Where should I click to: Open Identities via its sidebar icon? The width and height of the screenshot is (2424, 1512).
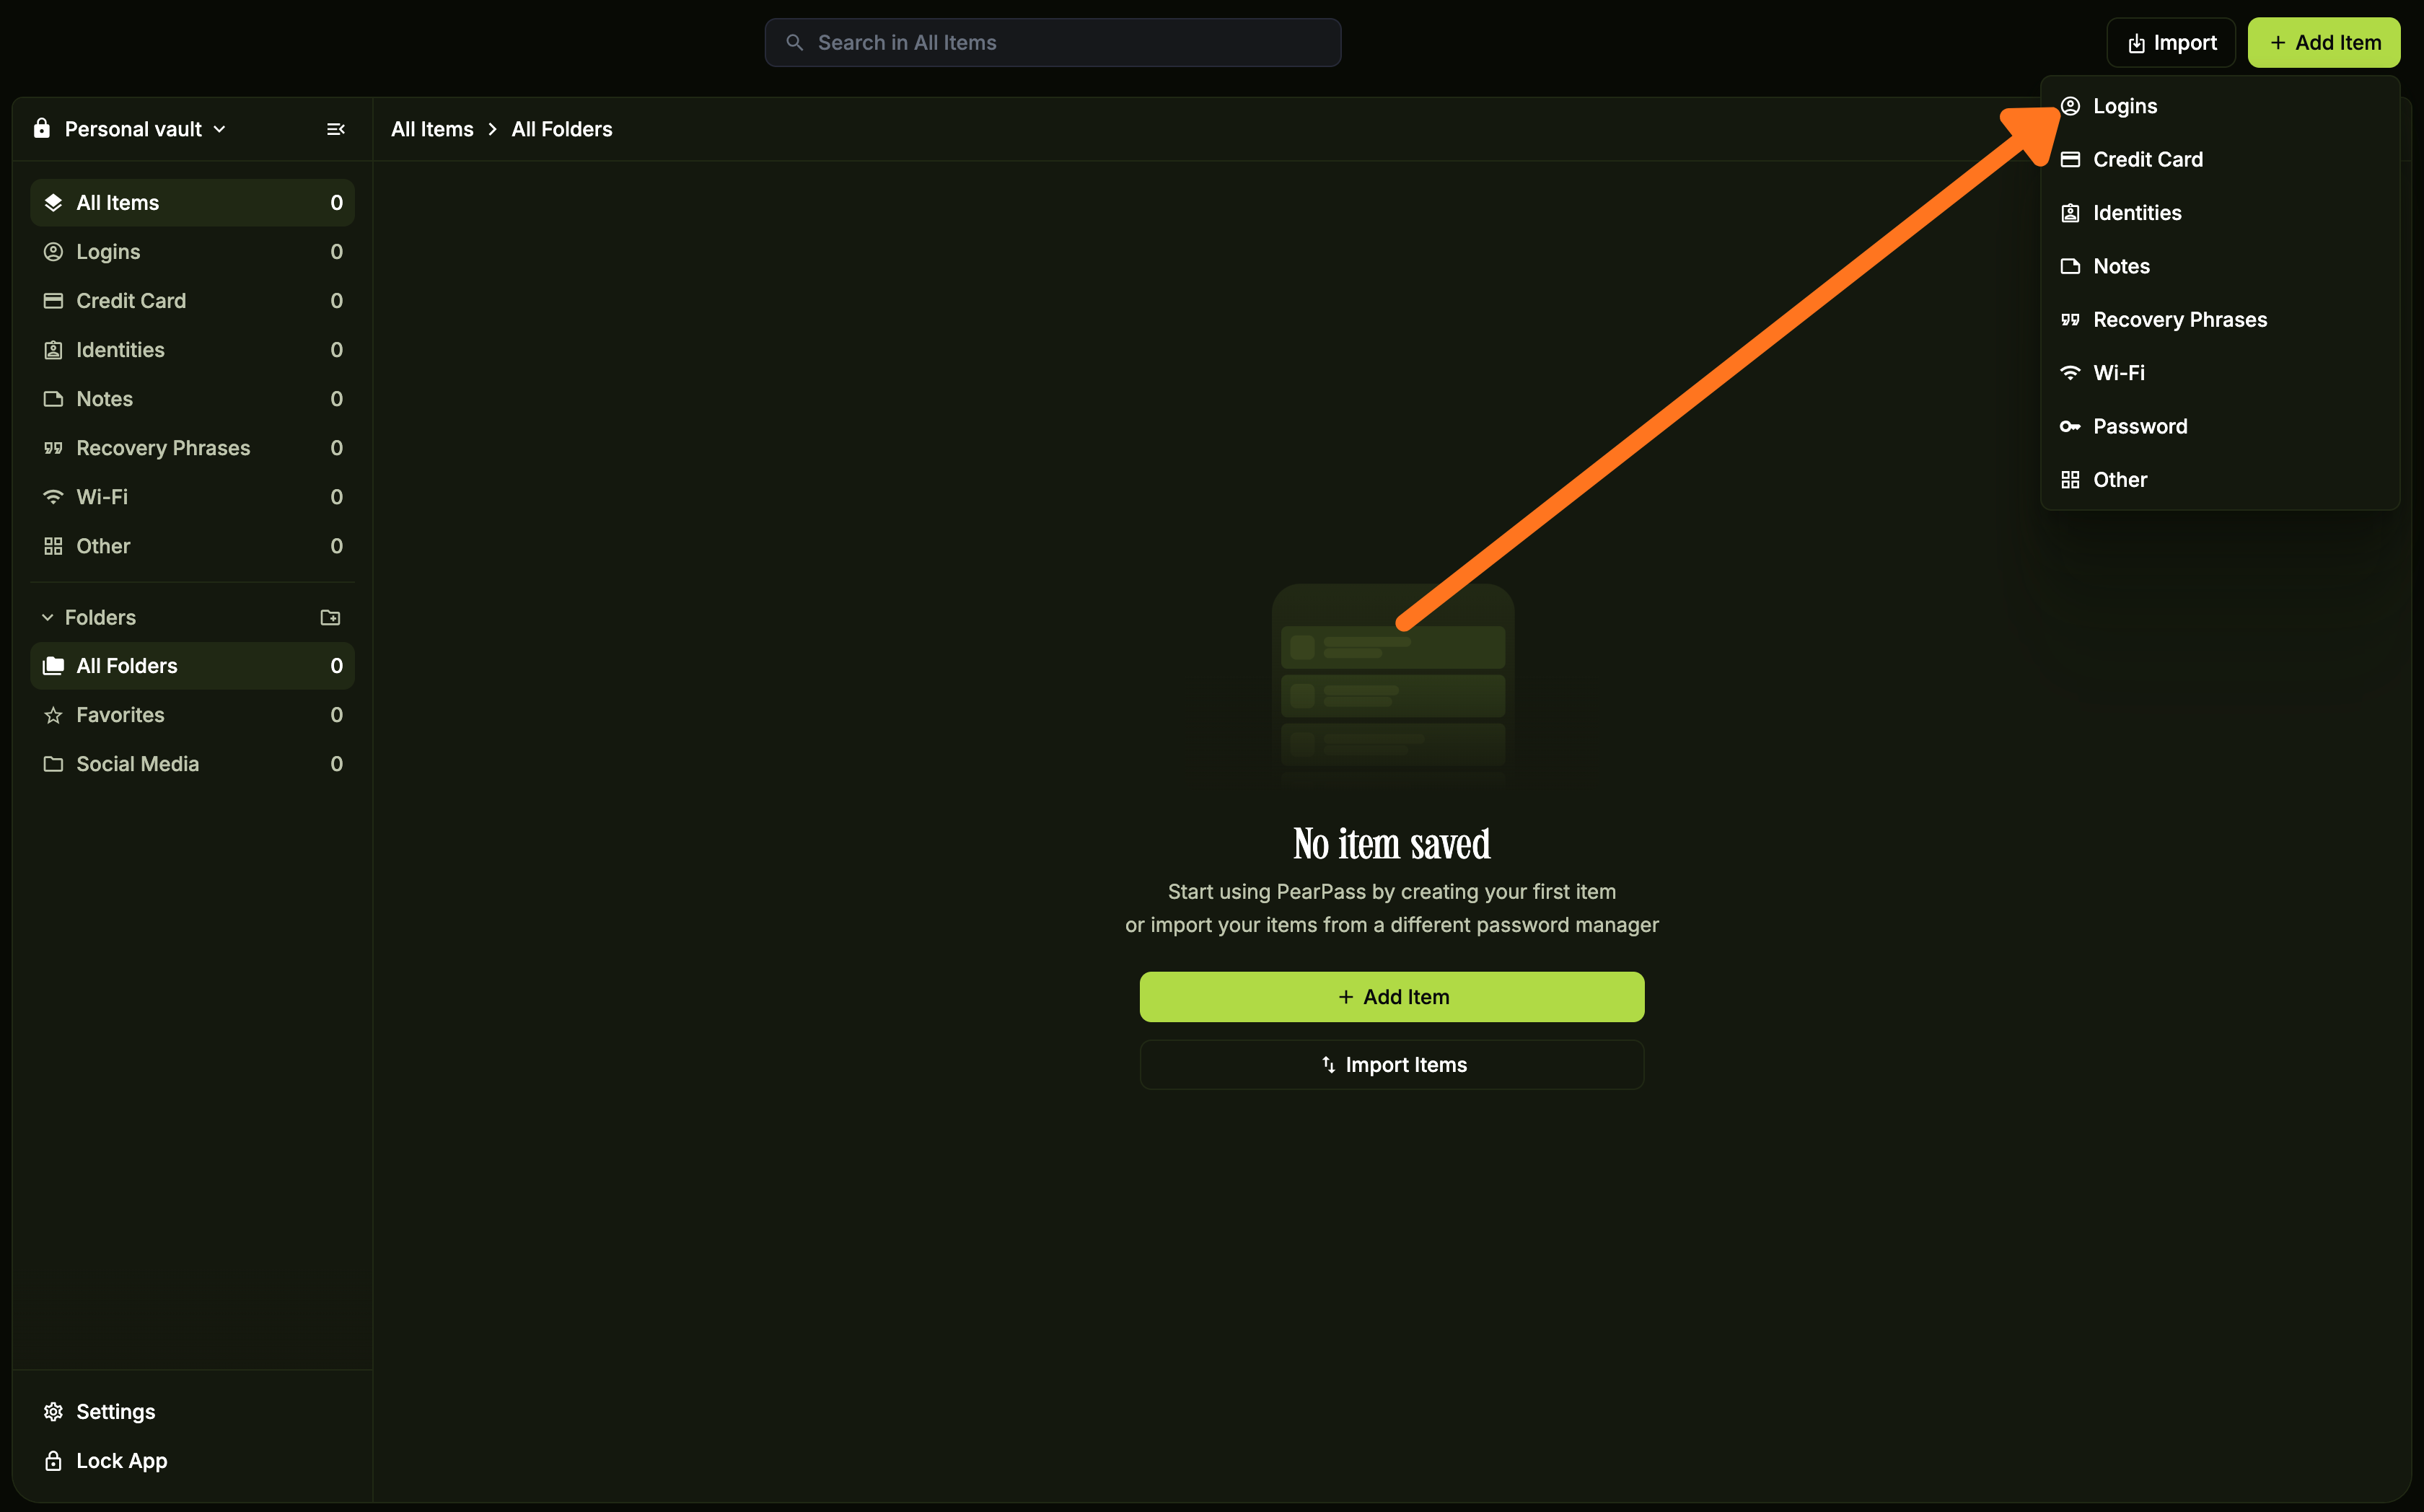pyautogui.click(x=53, y=349)
